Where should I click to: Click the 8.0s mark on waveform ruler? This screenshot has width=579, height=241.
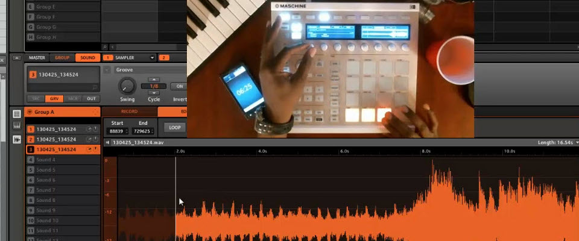click(426, 151)
